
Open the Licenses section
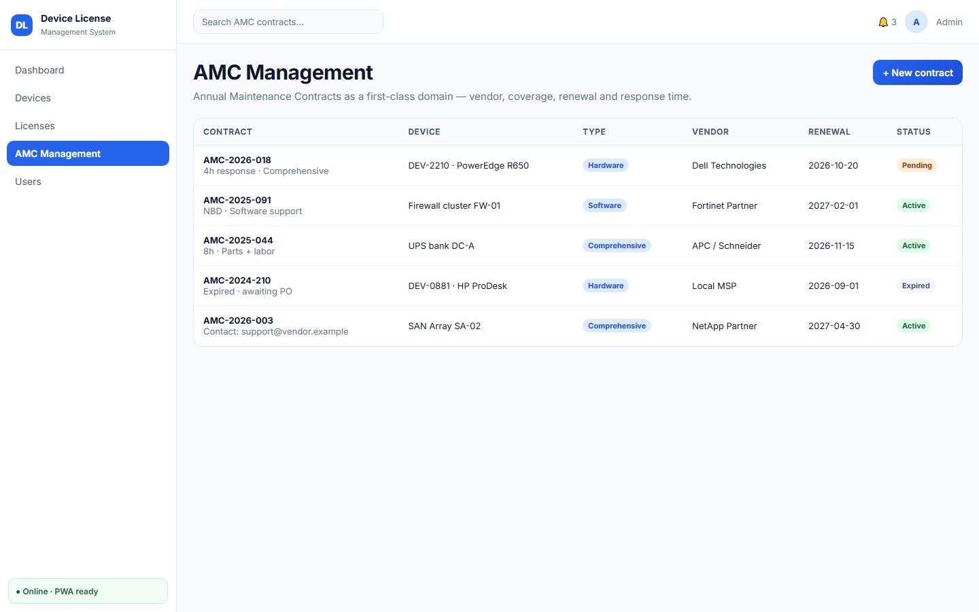(88, 126)
